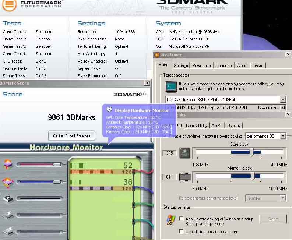Toggle Enable driver-level hardware overclocking checkbox
The image size is (292, 240).
click(165, 136)
